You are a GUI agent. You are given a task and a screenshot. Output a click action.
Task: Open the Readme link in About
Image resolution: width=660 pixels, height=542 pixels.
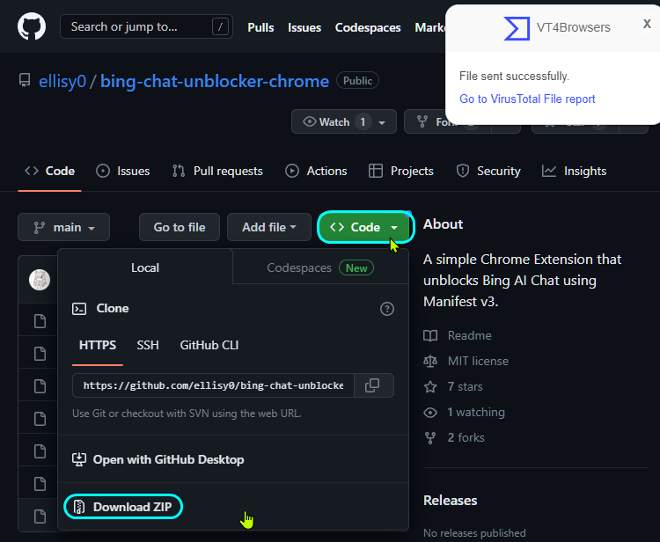[x=470, y=335]
